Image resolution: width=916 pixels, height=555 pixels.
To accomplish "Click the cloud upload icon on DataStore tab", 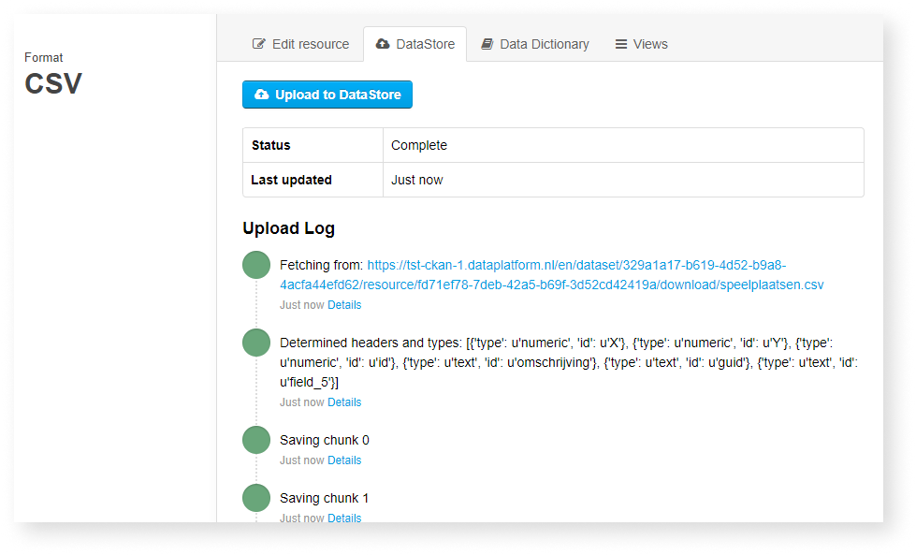I will 383,44.
